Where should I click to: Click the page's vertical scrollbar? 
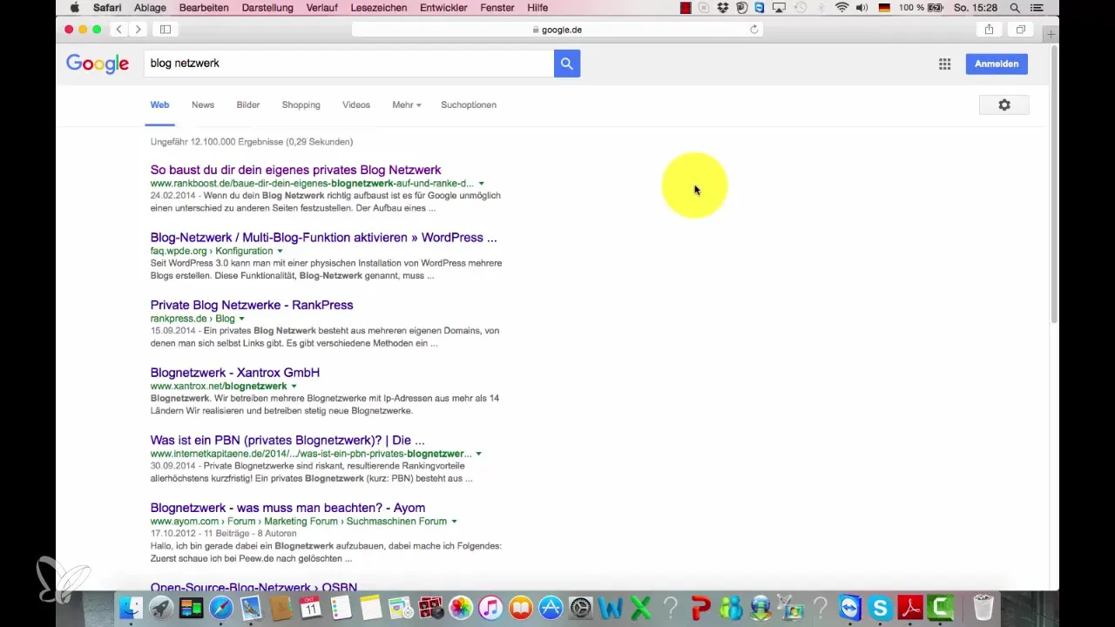[1055, 183]
